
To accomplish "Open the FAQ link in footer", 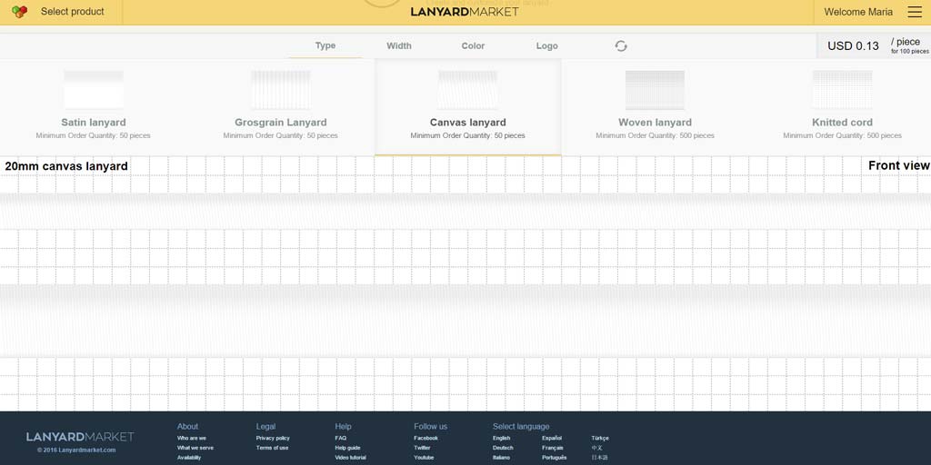I will (x=341, y=438).
